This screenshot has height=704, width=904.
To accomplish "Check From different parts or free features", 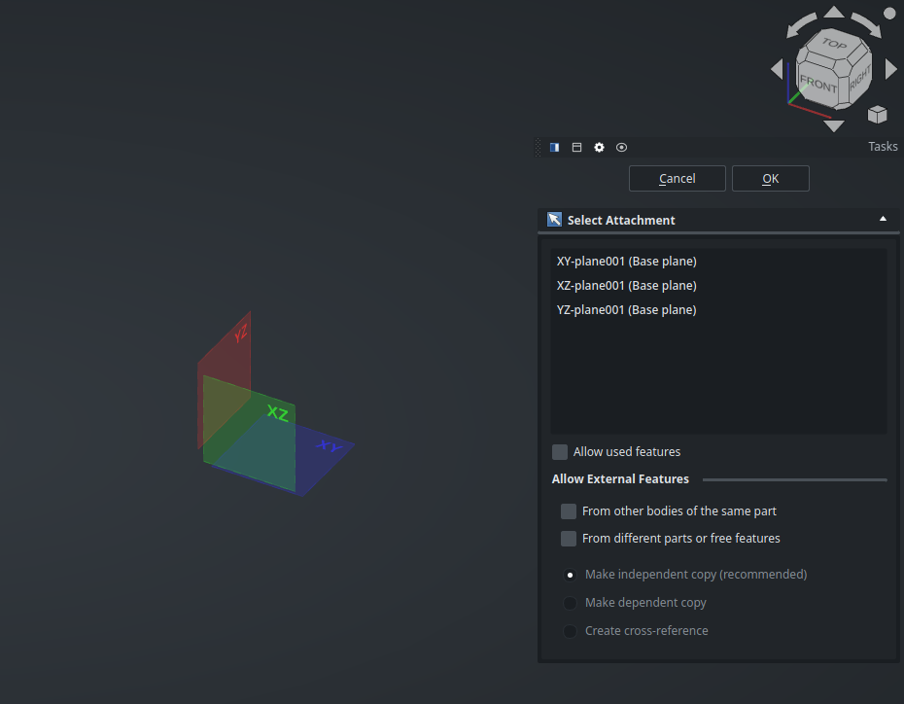I will (569, 539).
